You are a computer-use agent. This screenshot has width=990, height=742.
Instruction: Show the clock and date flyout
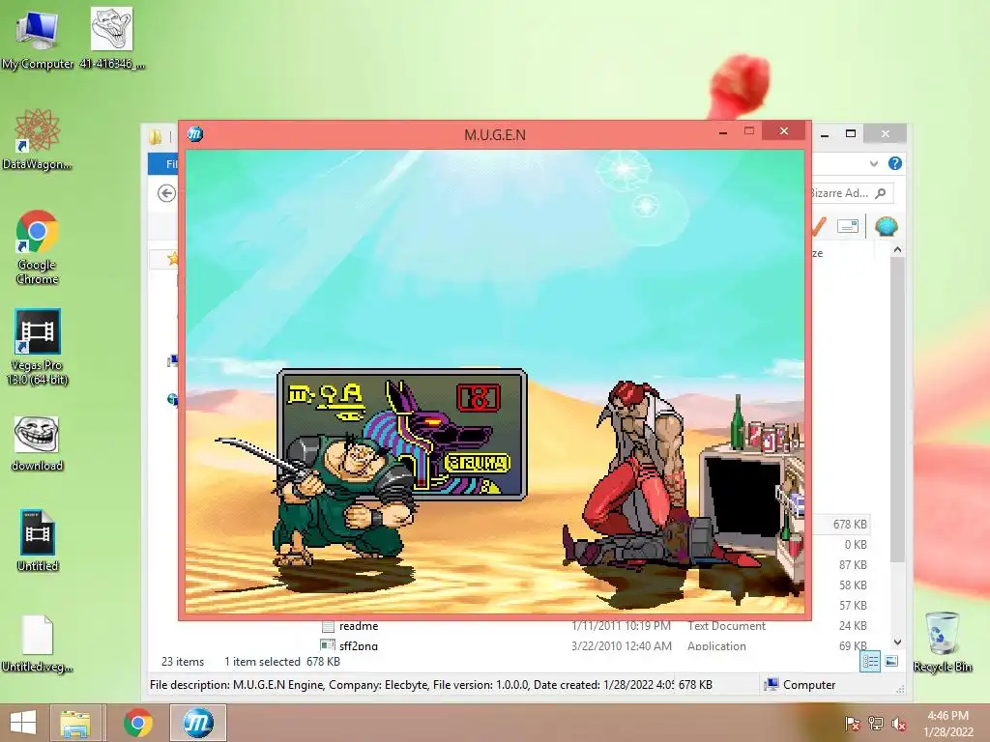947,724
